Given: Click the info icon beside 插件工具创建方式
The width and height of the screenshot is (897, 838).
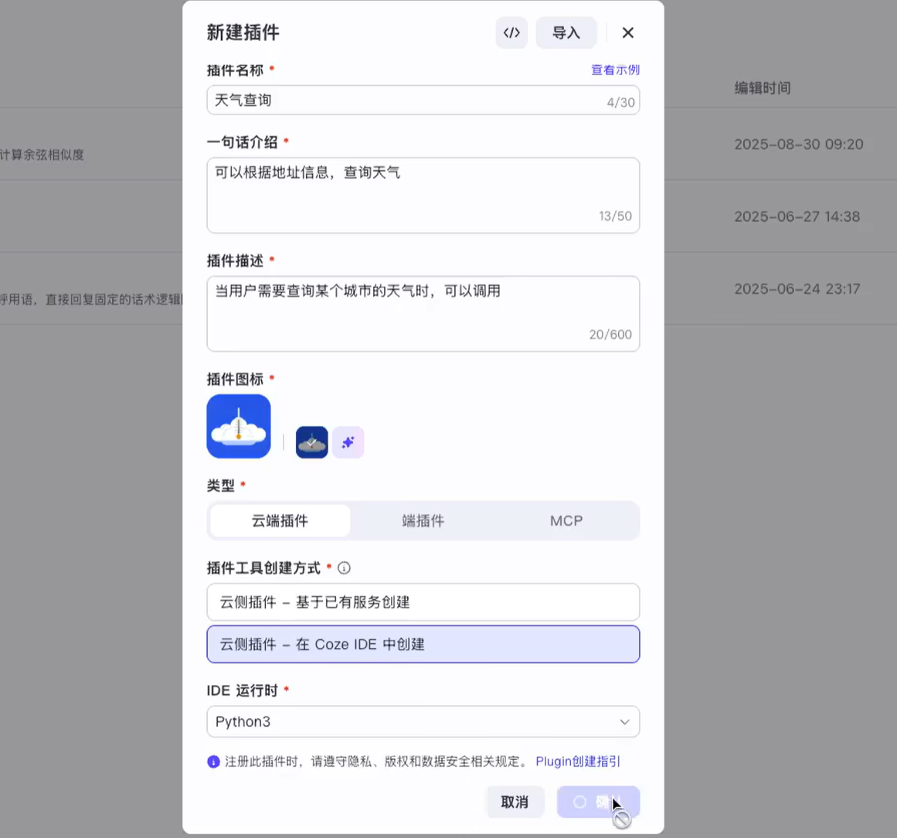Looking at the screenshot, I should (x=343, y=567).
